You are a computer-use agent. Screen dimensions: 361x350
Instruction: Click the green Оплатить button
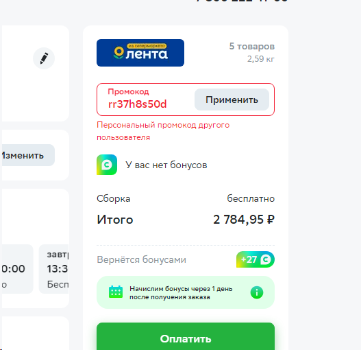pos(186,336)
